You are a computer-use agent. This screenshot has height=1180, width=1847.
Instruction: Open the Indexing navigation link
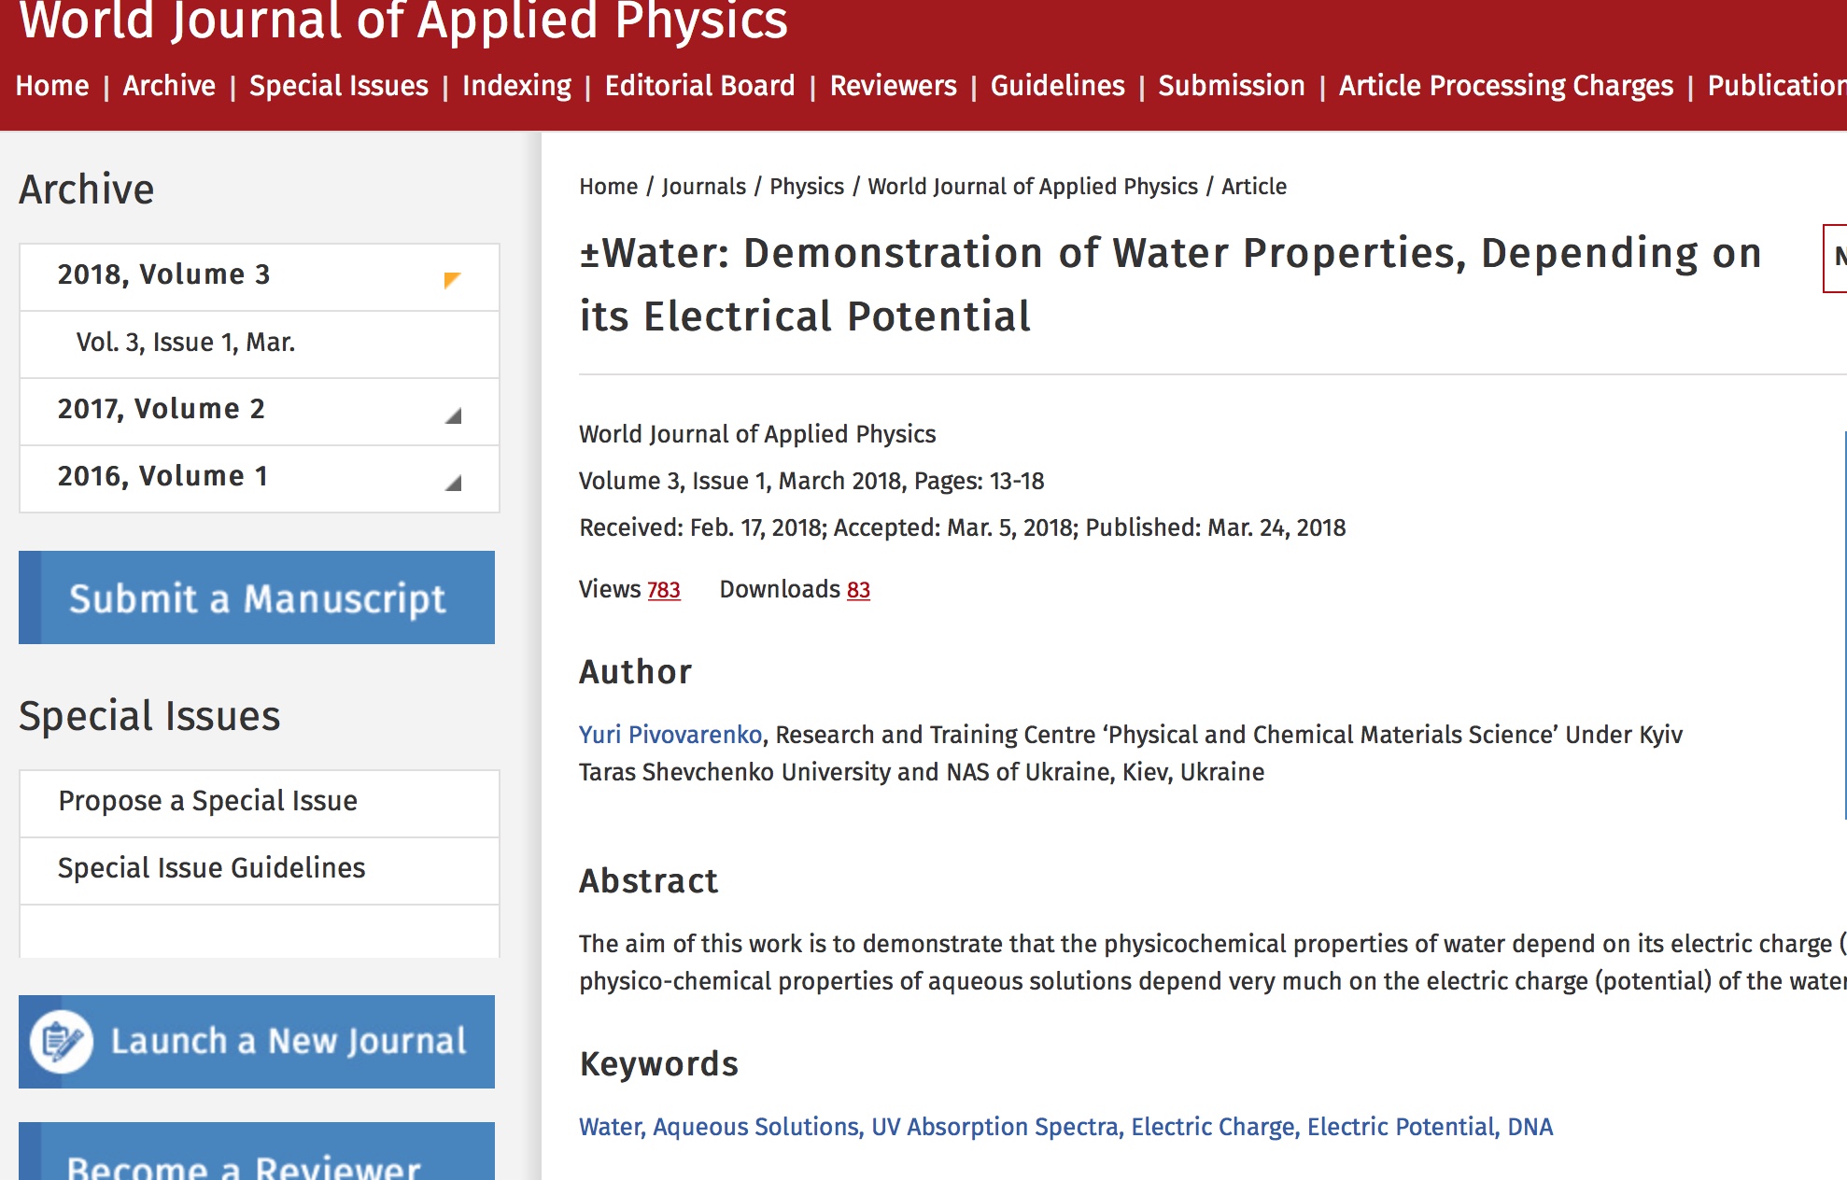click(516, 86)
